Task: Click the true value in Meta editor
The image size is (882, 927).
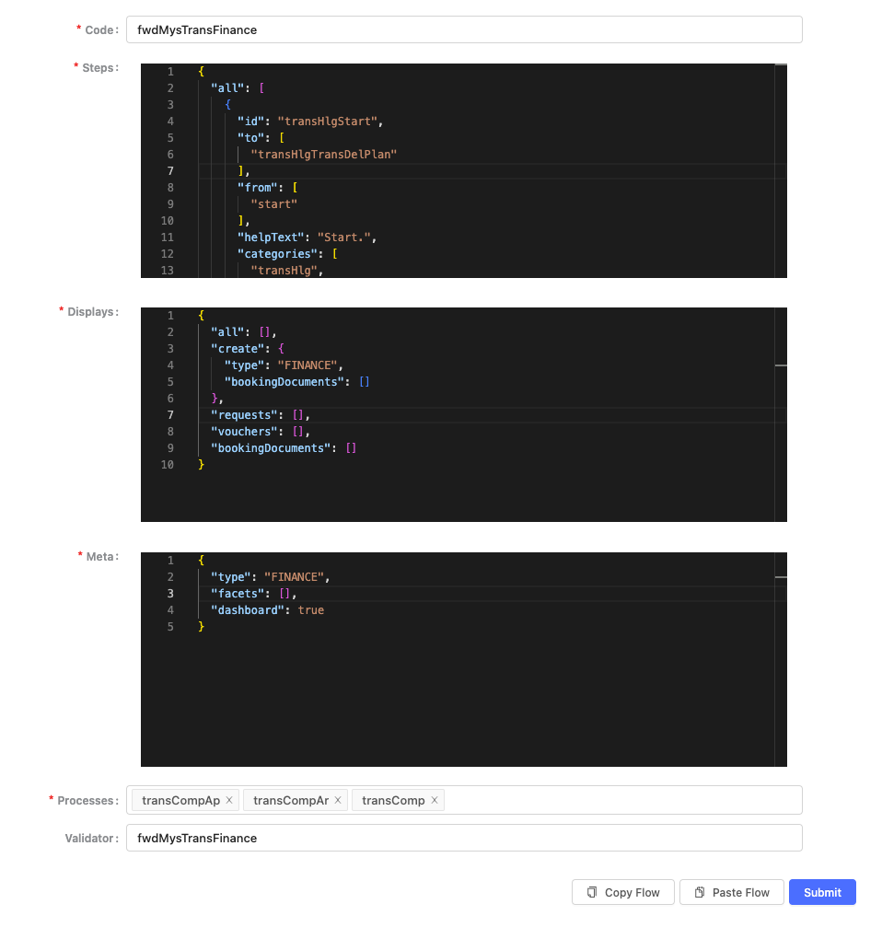Action: click(x=311, y=610)
